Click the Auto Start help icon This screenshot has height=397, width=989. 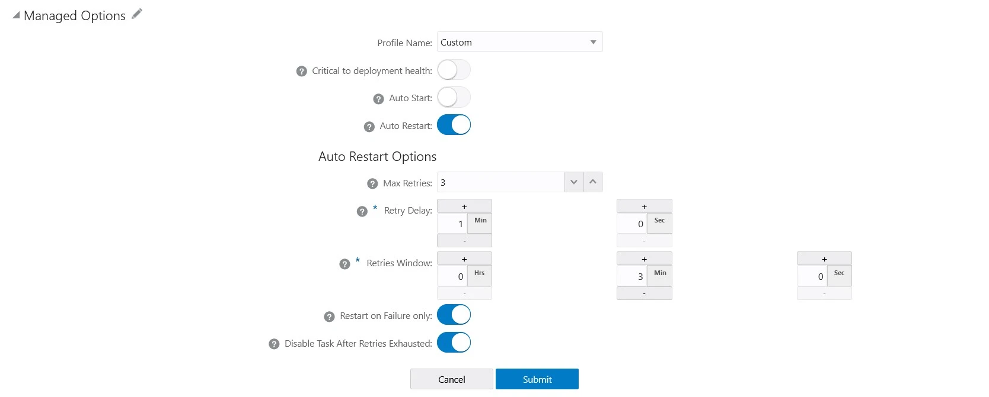click(x=378, y=99)
